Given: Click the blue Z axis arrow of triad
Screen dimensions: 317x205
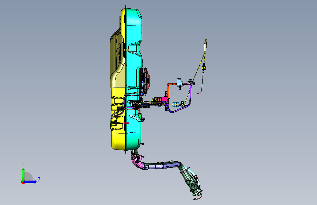Looking at the screenshot, I should point(31,182).
